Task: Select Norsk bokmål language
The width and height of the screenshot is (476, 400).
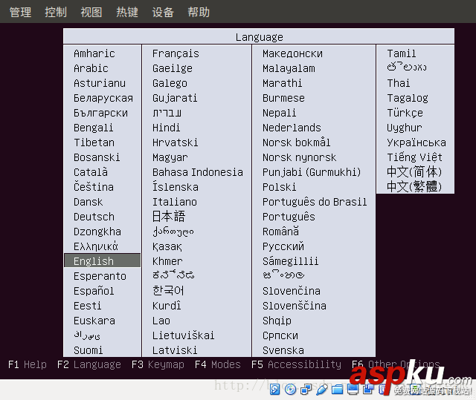Action: pos(296,142)
